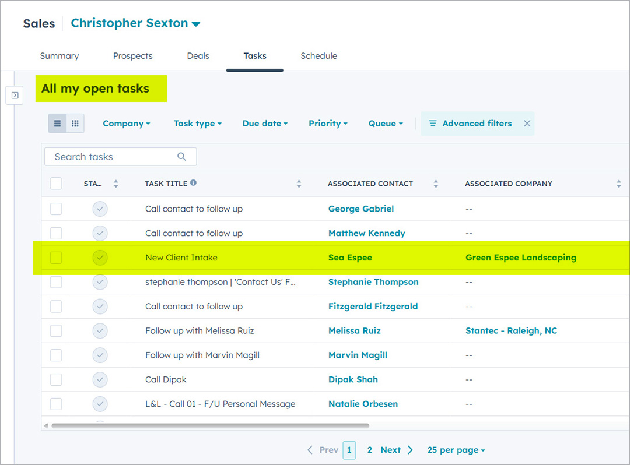Check the box for George Gabriel task
This screenshot has width=630, height=465.
pos(56,209)
